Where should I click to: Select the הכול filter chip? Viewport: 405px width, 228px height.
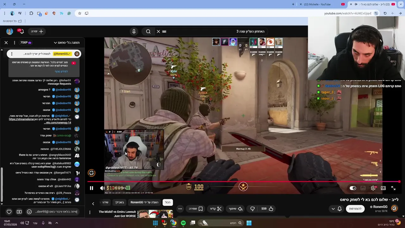(168, 202)
